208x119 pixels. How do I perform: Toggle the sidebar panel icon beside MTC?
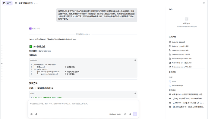(16, 3)
